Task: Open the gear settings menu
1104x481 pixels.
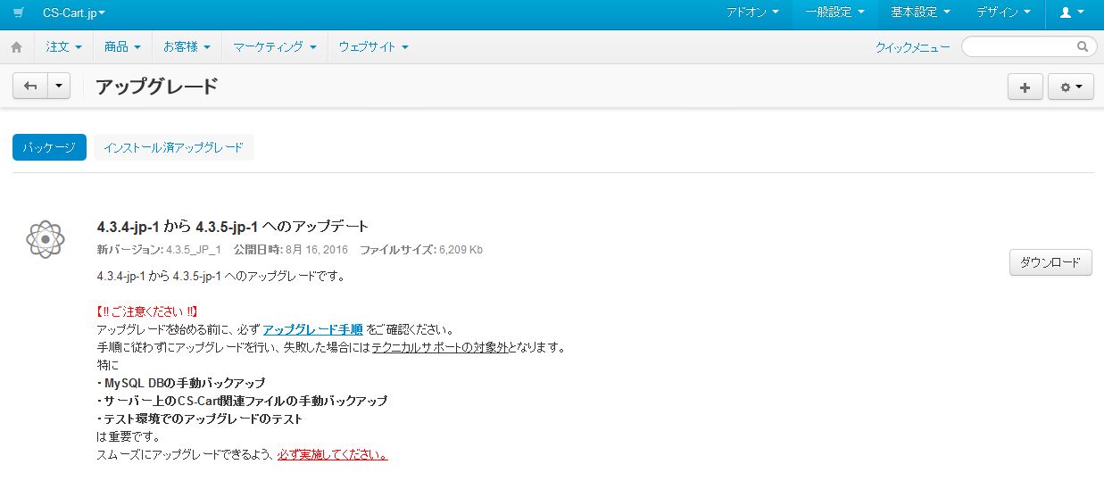Action: click(1070, 87)
